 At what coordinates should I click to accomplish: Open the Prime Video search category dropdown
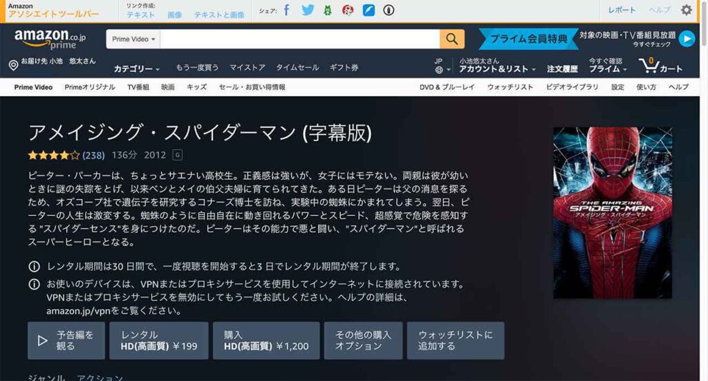(x=133, y=39)
